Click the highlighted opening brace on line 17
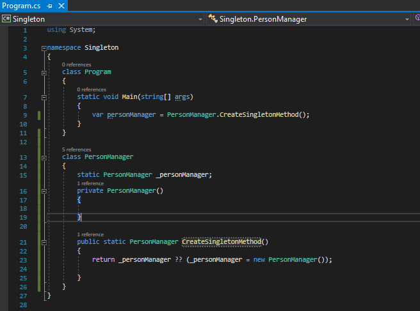The height and width of the screenshot is (311, 420). [x=79, y=200]
